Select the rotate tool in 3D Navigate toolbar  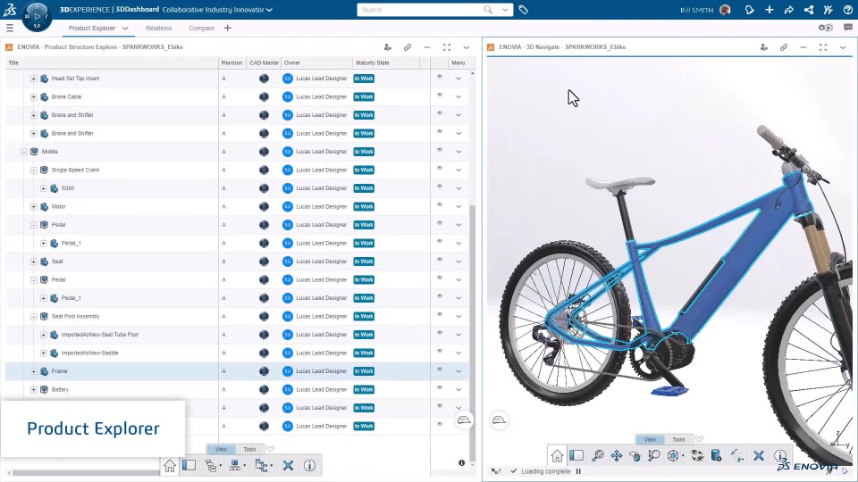[x=635, y=456]
